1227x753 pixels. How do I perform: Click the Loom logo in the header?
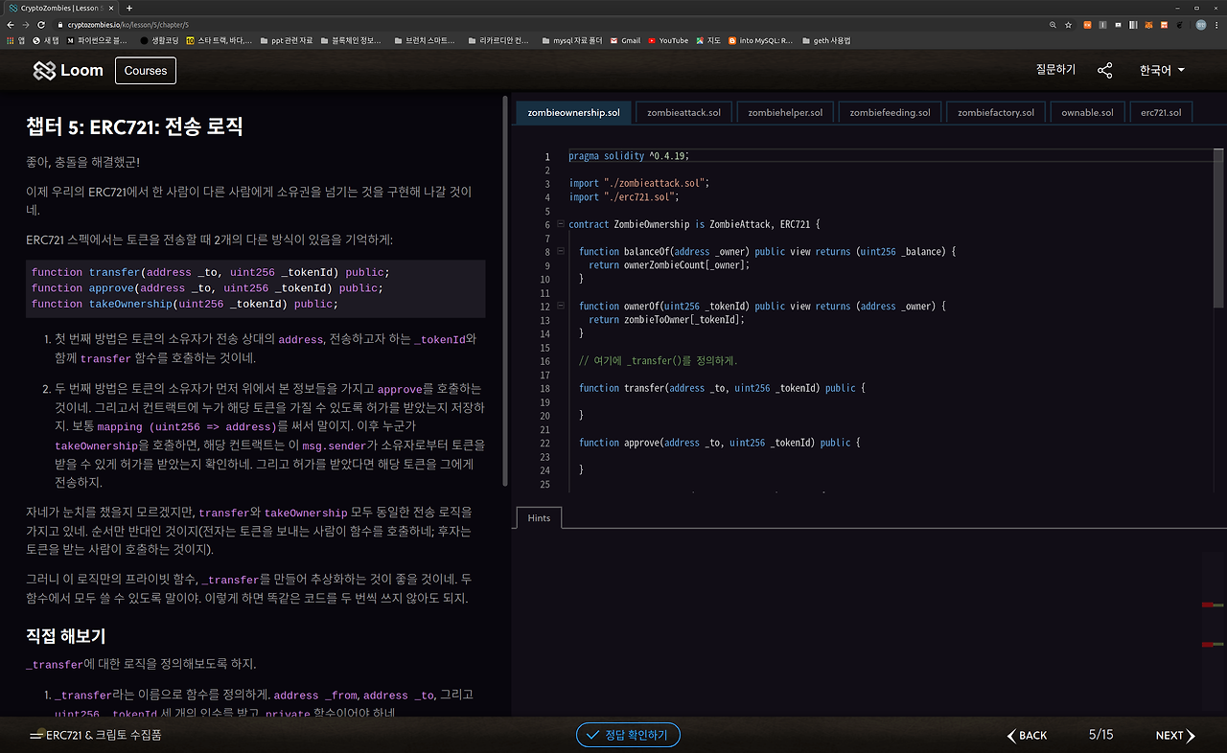[x=67, y=70]
